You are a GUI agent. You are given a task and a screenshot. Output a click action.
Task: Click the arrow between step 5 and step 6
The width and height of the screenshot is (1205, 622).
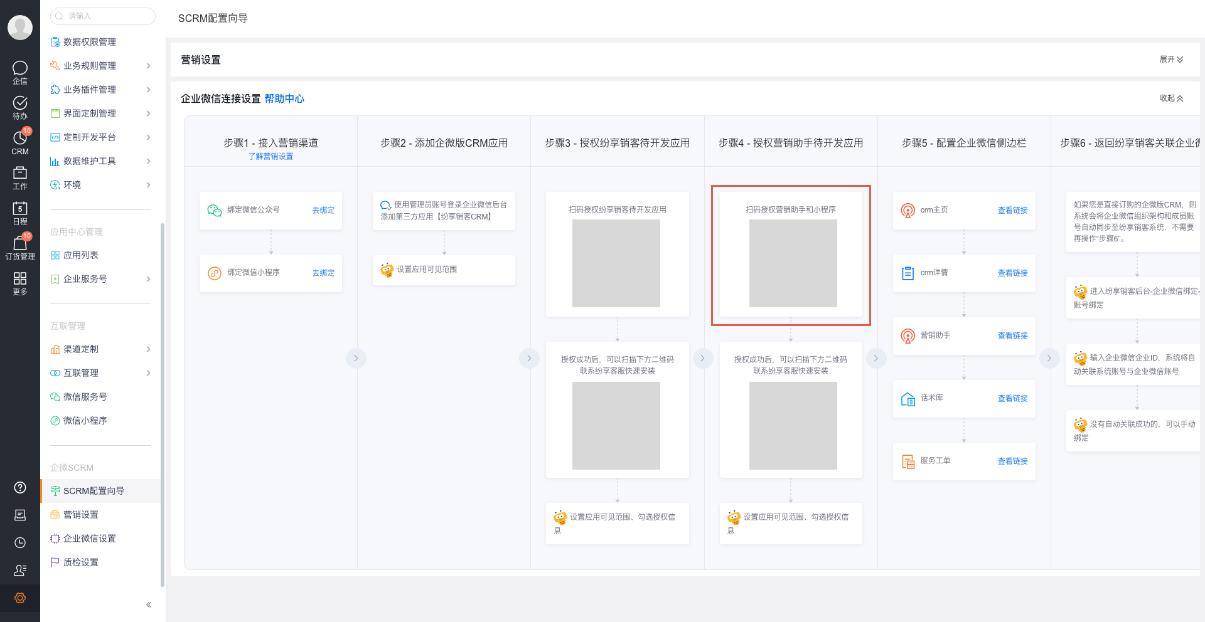pyautogui.click(x=1049, y=358)
